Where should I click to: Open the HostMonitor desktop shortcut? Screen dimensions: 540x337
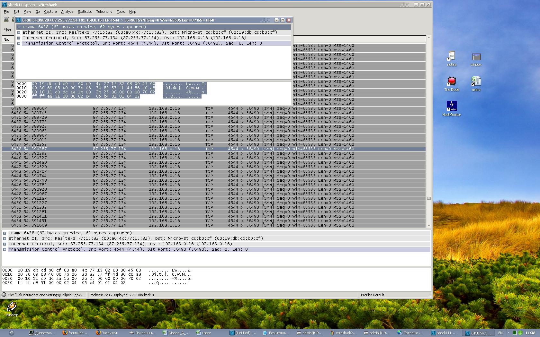(452, 107)
